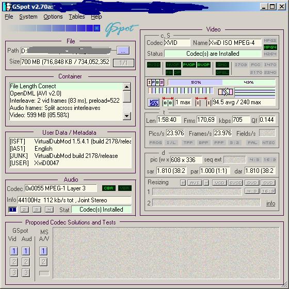Click the S240 colorimetry indicator
Screen dimensions: 289x289
click(x=270, y=72)
